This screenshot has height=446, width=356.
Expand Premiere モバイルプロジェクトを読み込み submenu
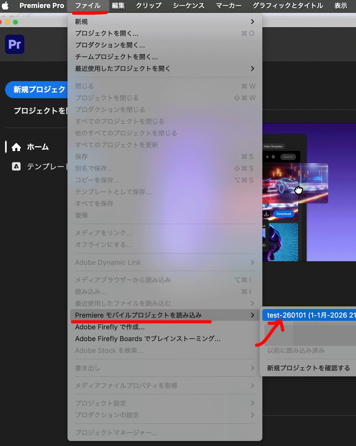tap(165, 315)
